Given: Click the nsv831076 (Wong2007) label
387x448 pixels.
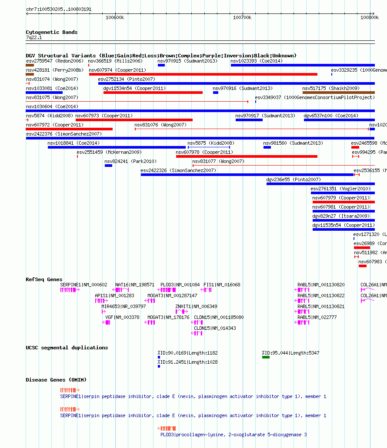Looking at the screenshot, I should (160, 125).
